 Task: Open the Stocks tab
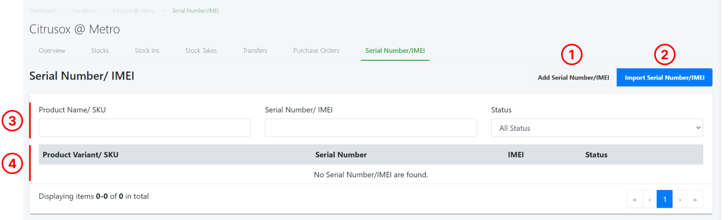(x=100, y=51)
